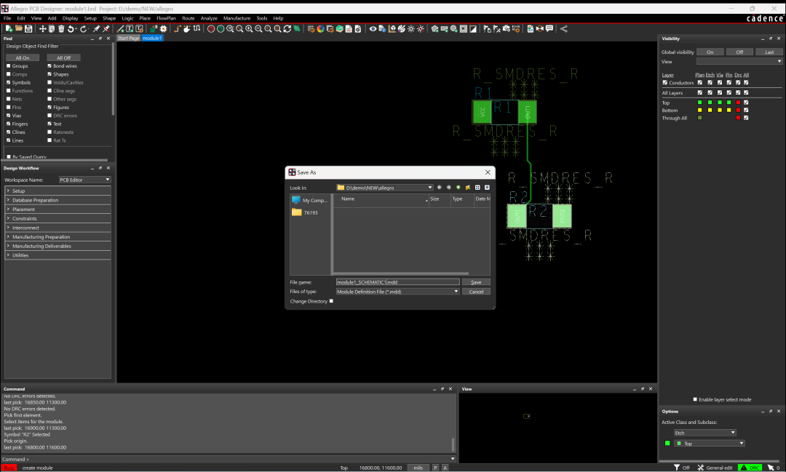Click the green Top subclass color swatch

667,443
